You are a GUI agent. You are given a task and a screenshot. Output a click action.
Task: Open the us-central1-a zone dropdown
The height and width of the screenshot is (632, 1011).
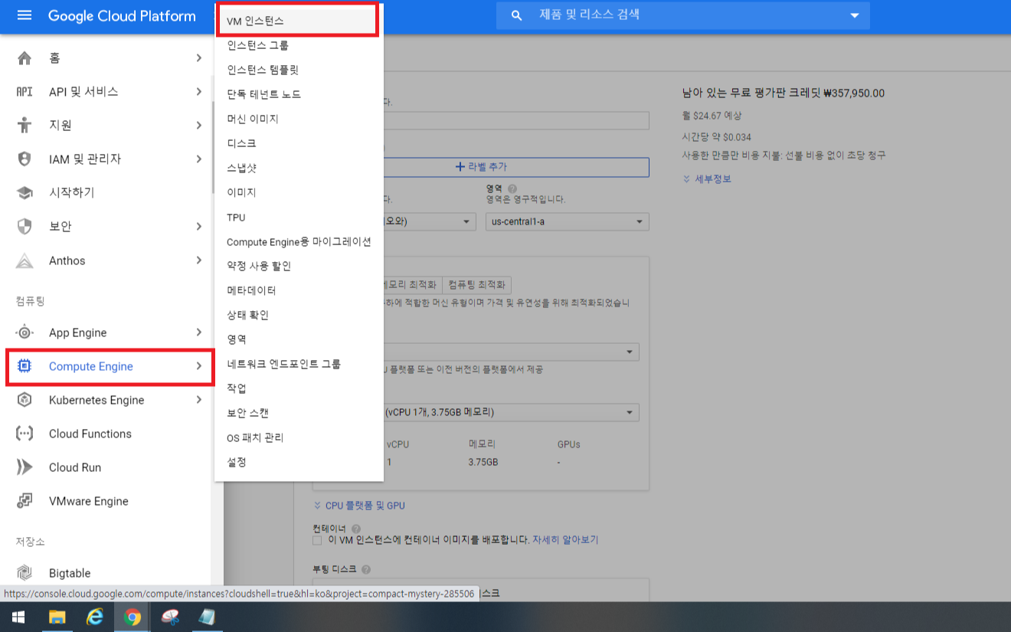tap(567, 222)
